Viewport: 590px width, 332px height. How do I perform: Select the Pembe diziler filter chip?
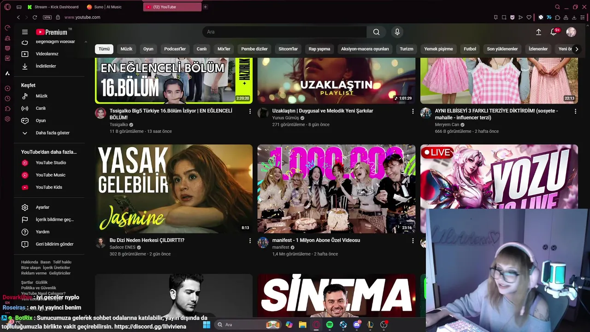point(254,49)
